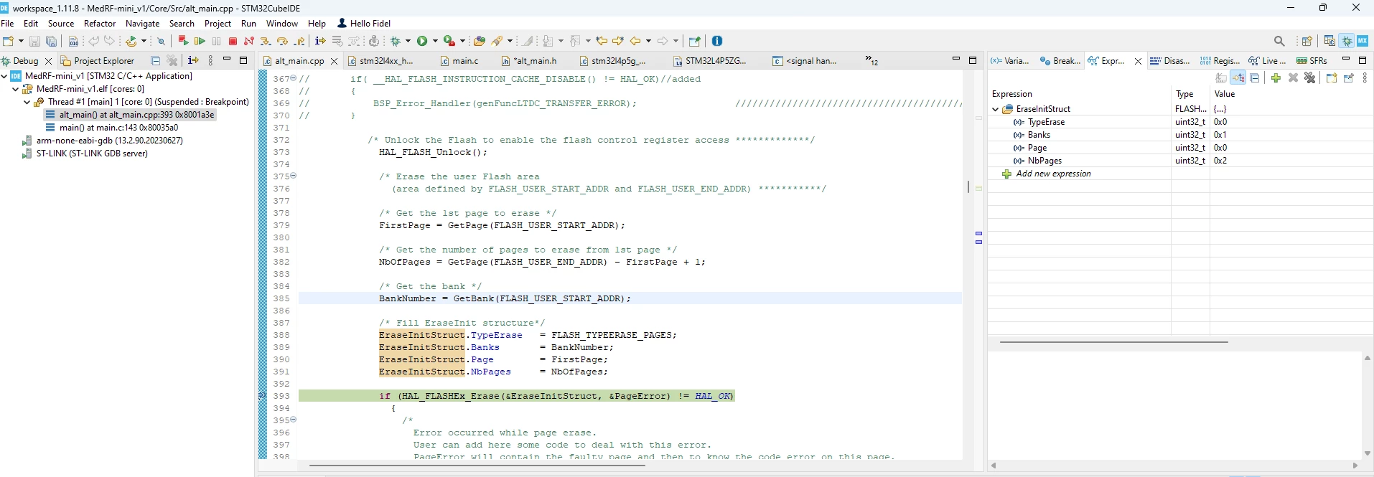Toggle breakpoint marker at line 393
Image resolution: width=1374 pixels, height=477 pixels.
pos(262,396)
